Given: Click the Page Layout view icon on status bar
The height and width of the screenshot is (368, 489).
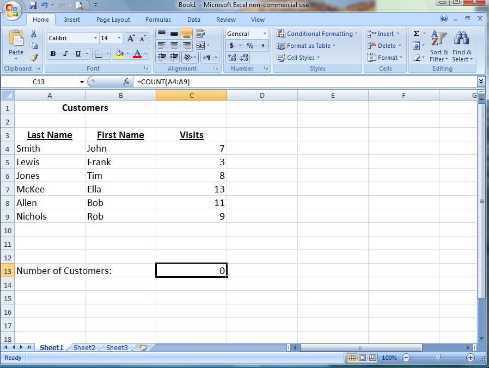Looking at the screenshot, I should [x=362, y=358].
